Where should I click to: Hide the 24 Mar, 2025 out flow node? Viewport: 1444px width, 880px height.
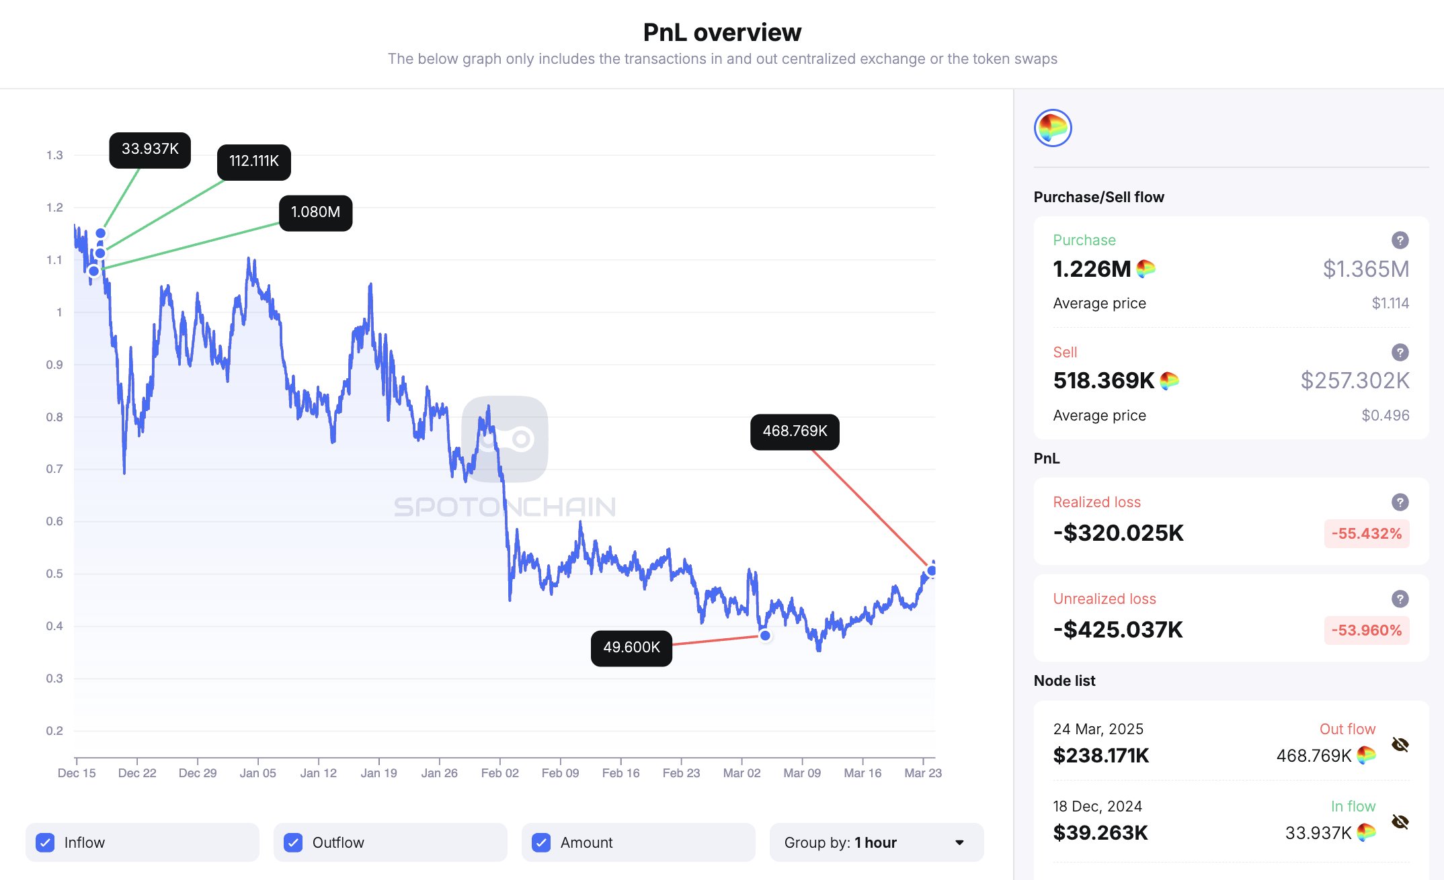(1400, 744)
